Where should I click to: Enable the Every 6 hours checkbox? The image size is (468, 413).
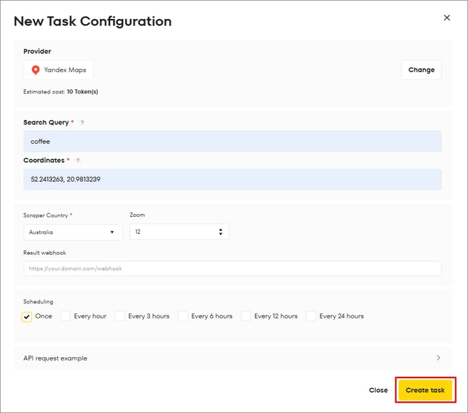click(x=183, y=316)
